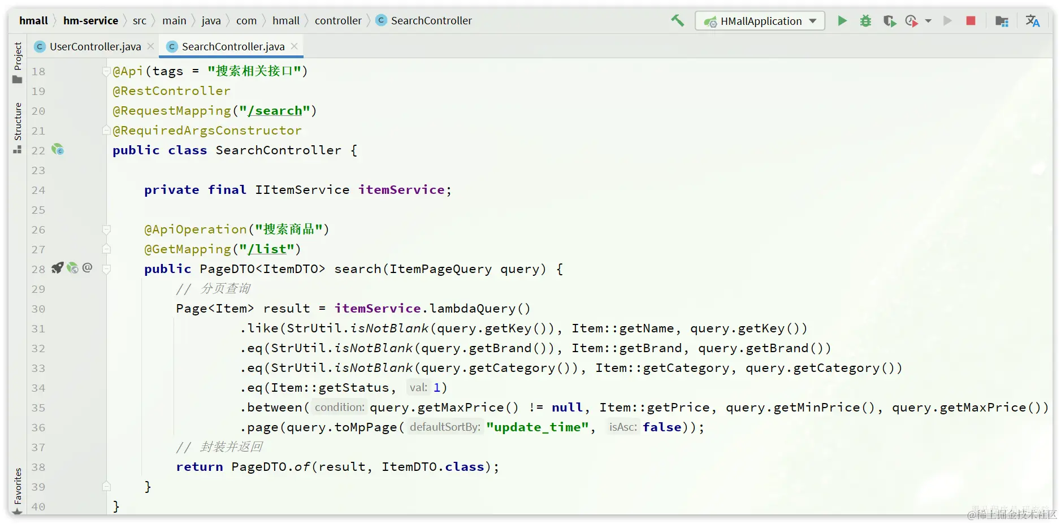Click "Item::getPrice" on line 35
1061x524 pixels.
654,408
